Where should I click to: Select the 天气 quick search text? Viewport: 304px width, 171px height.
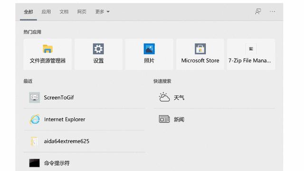tap(179, 97)
